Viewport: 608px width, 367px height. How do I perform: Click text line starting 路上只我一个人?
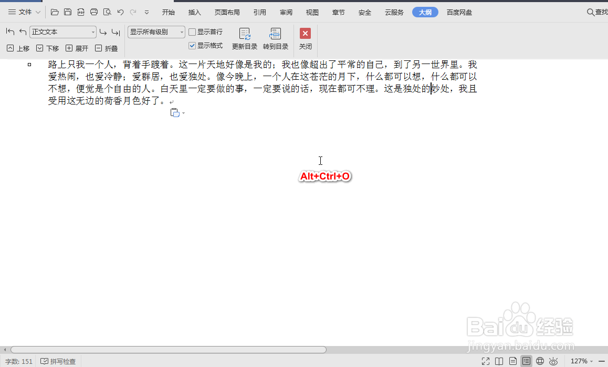(x=263, y=65)
